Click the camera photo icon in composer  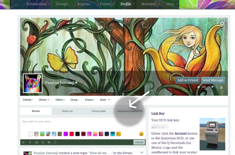(x=36, y=142)
